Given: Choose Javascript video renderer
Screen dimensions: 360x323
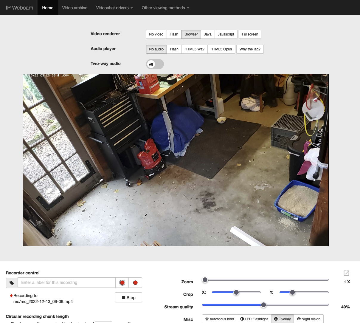Looking at the screenshot, I should 226,34.
